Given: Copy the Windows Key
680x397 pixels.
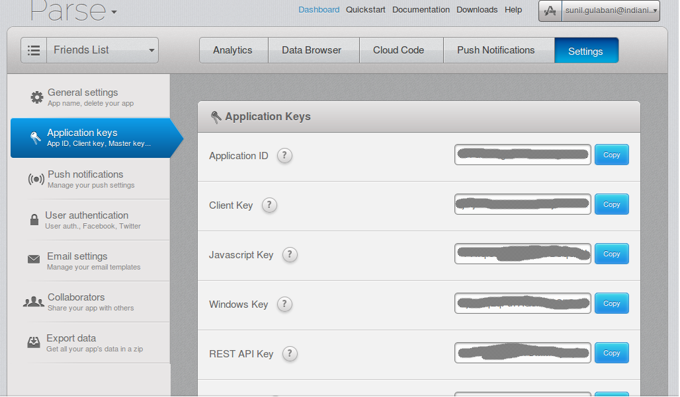Looking at the screenshot, I should [611, 303].
